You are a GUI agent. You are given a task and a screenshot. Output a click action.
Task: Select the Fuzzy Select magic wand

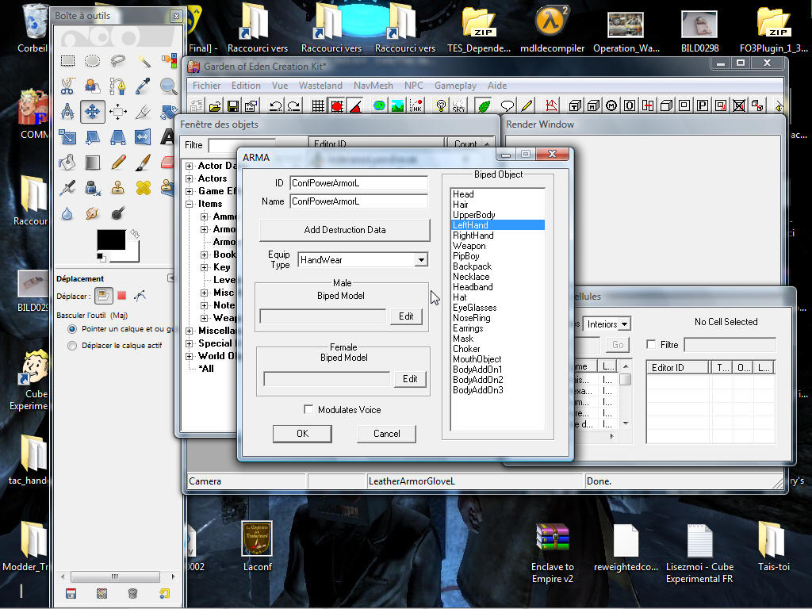[x=144, y=61]
